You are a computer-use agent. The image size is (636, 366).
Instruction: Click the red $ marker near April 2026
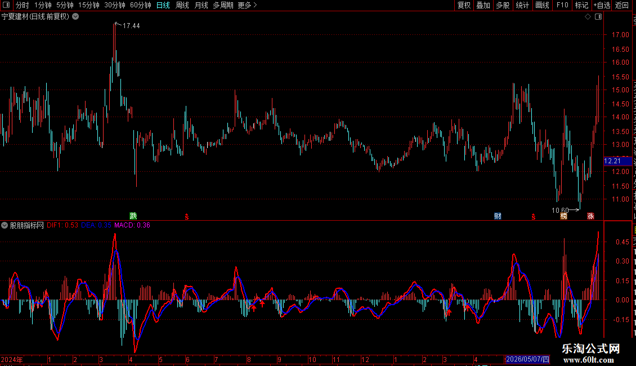pos(534,217)
